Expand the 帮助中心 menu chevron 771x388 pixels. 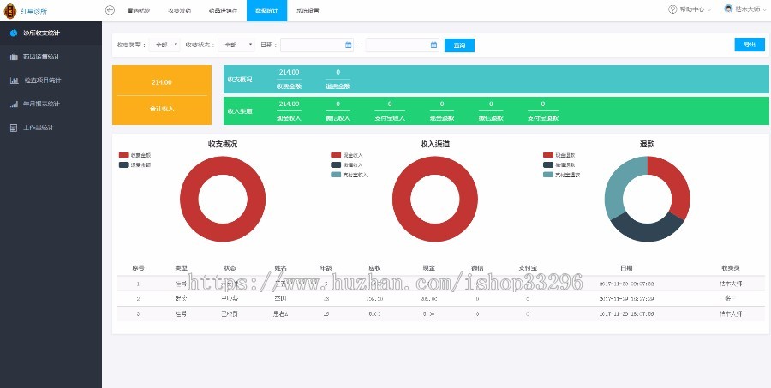click(x=709, y=9)
